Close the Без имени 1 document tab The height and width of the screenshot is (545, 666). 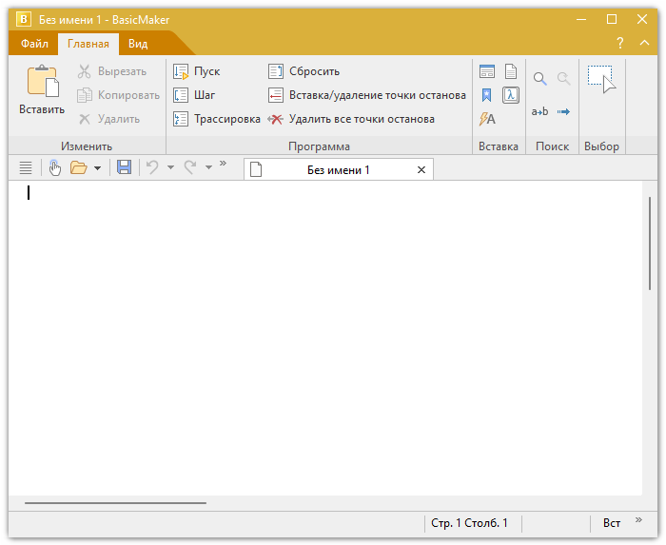click(421, 169)
